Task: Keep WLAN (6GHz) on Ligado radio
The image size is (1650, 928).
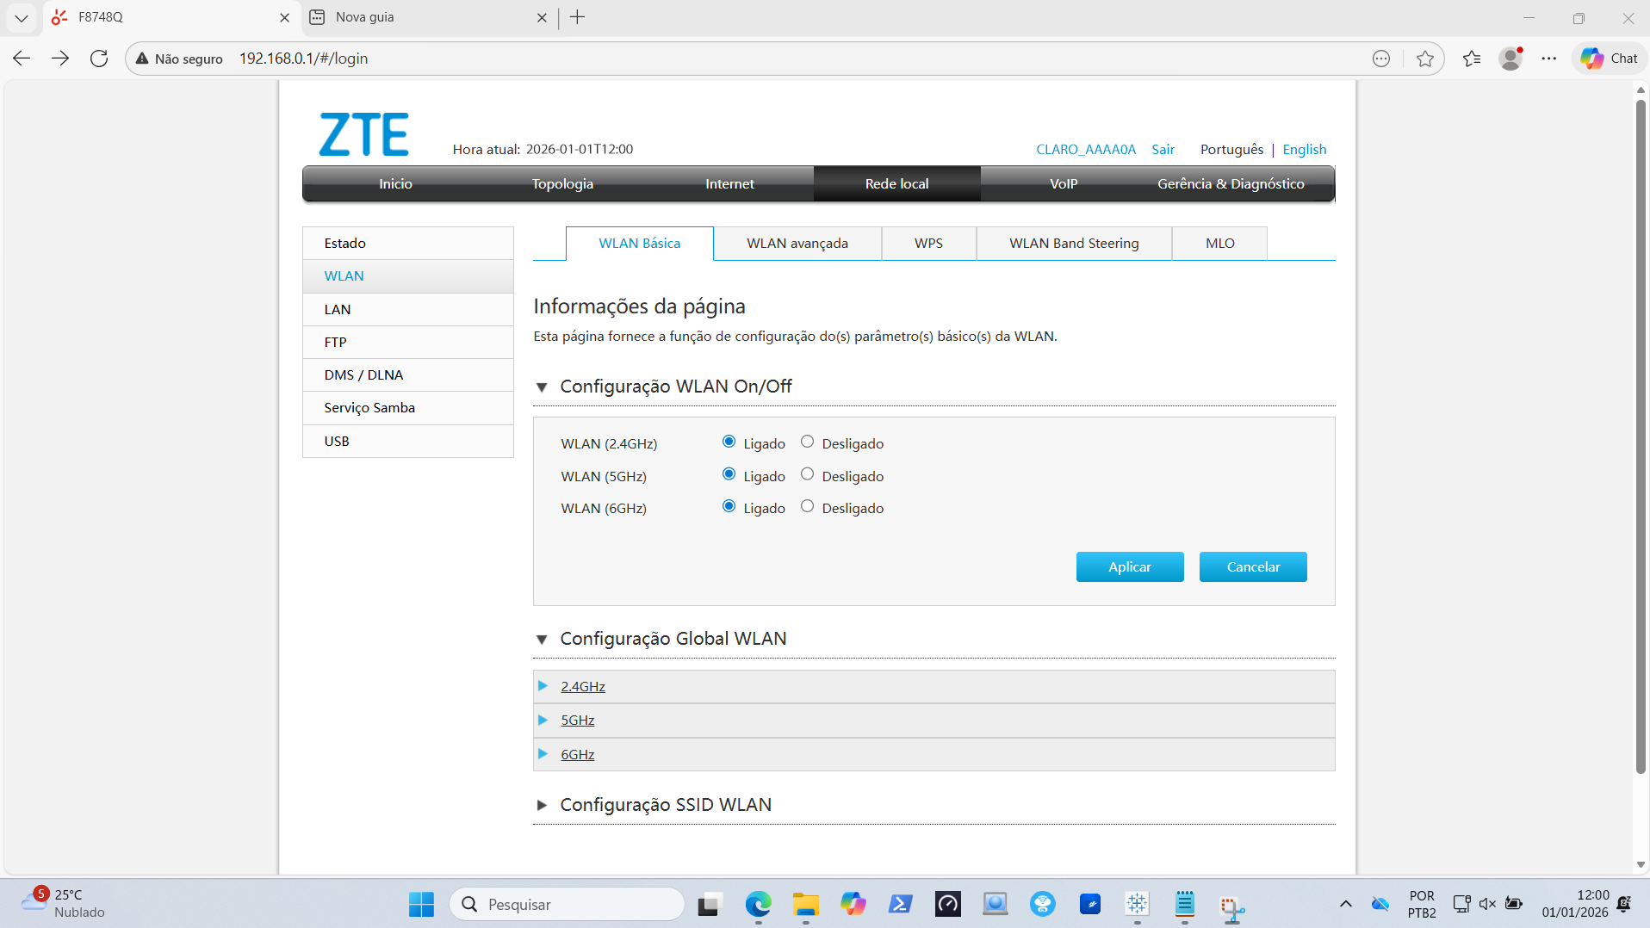Action: coord(729,506)
